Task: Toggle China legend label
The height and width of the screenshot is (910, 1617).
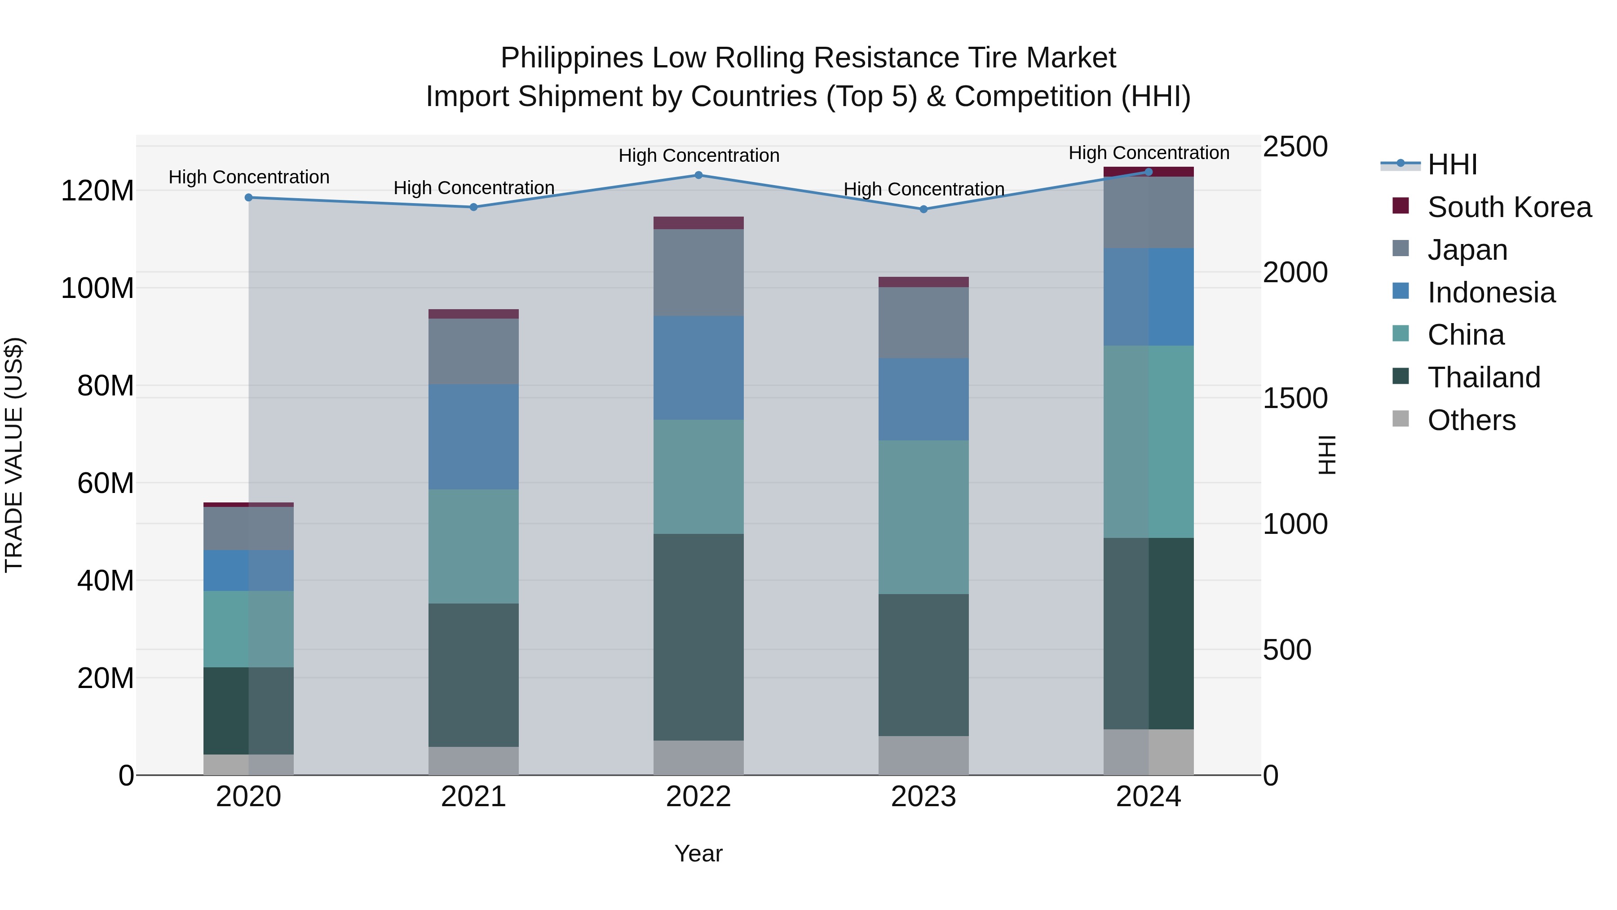Action: [1466, 335]
